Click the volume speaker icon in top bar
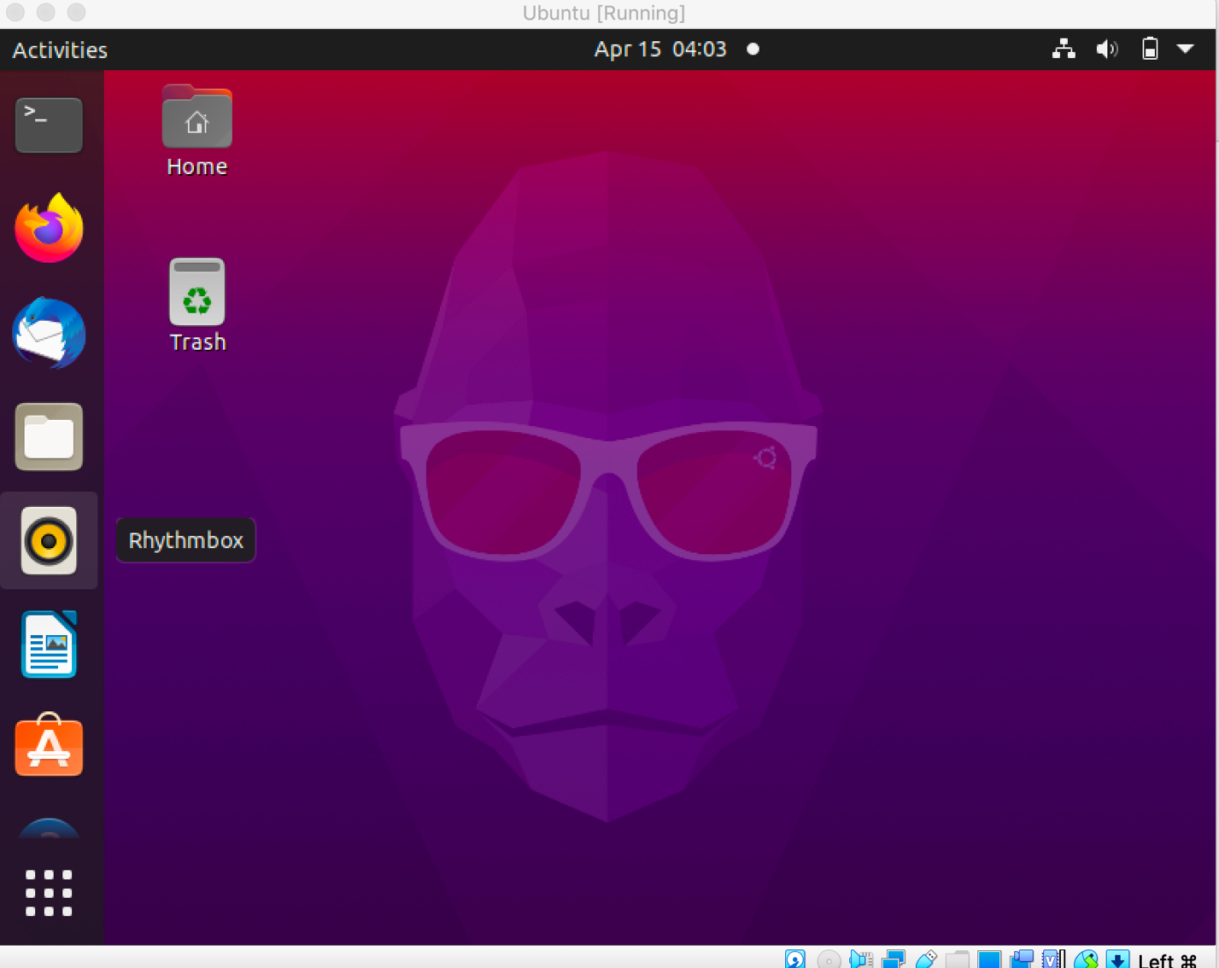The height and width of the screenshot is (968, 1219). [x=1107, y=49]
